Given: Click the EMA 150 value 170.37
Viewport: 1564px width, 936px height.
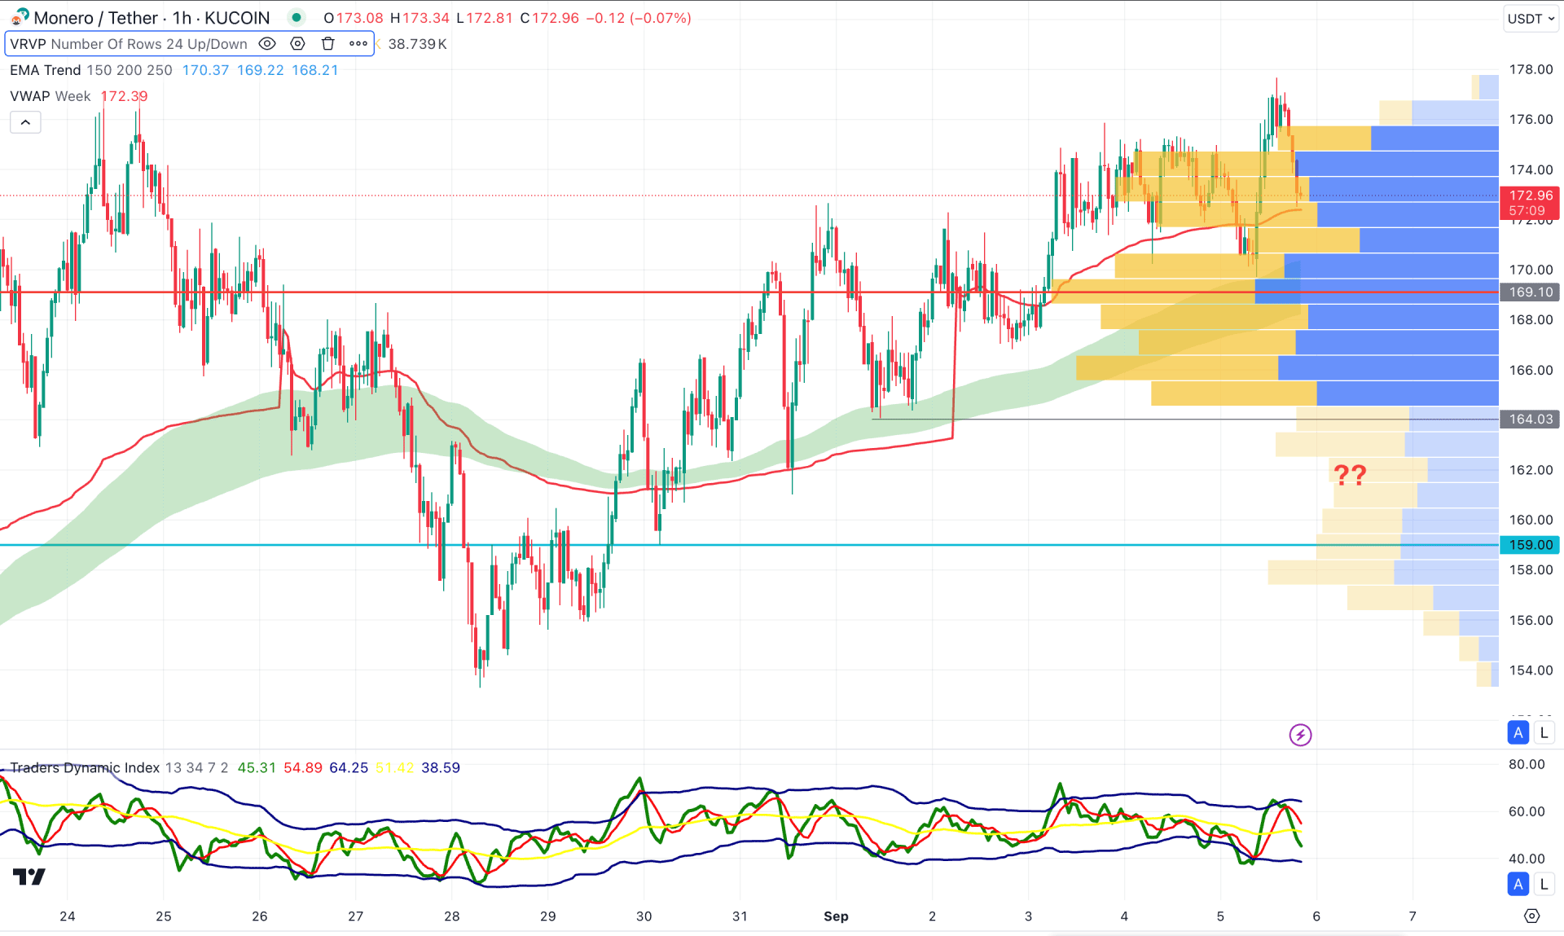Looking at the screenshot, I should 205,70.
